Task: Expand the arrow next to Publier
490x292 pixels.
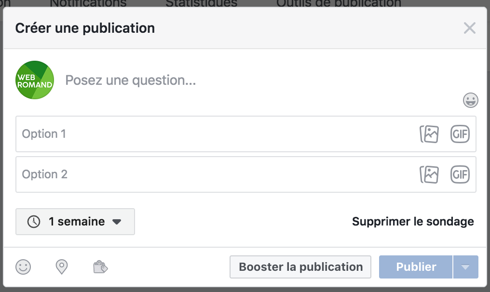Action: pos(465,267)
